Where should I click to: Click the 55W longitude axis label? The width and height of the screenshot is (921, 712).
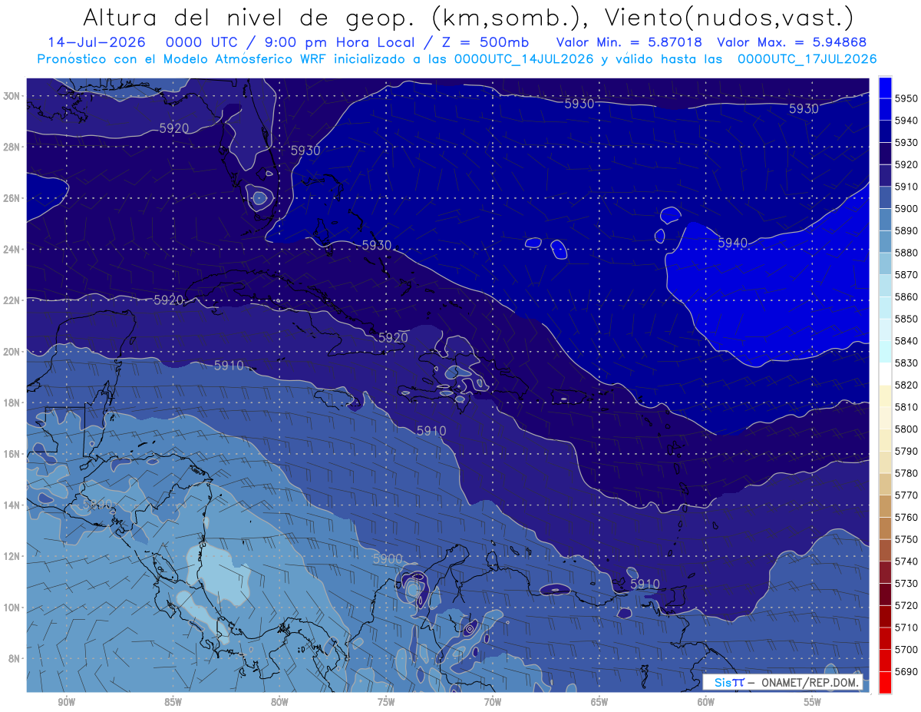(813, 701)
